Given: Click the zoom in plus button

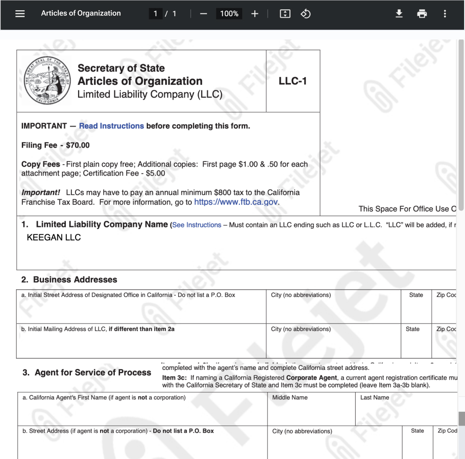Looking at the screenshot, I should 254,13.
